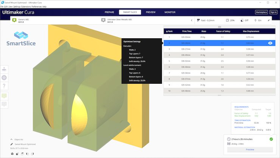Switch to the right side camera view
This screenshot has width=280, height=158.
point(33,154)
